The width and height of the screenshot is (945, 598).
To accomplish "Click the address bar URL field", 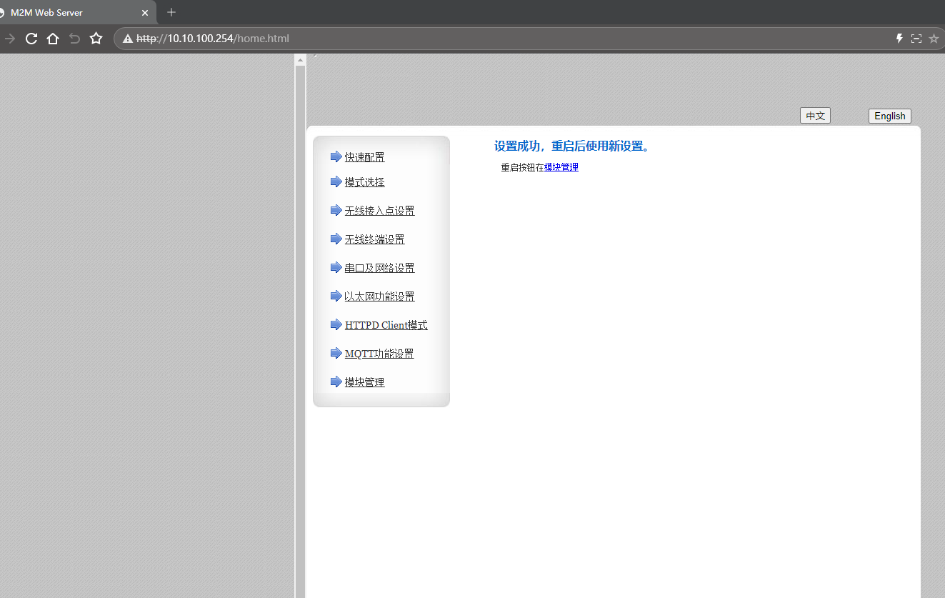I will pos(500,39).
